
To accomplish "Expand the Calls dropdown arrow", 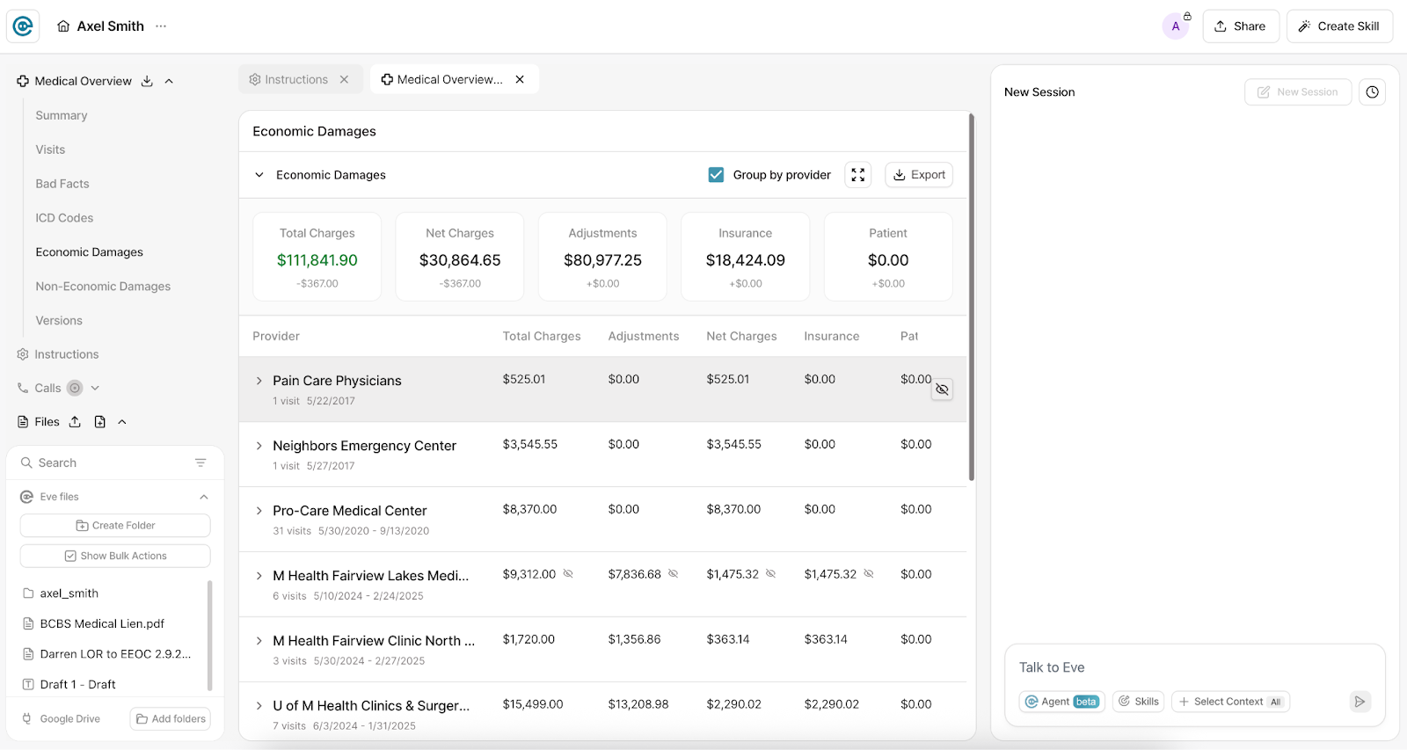I will [95, 388].
